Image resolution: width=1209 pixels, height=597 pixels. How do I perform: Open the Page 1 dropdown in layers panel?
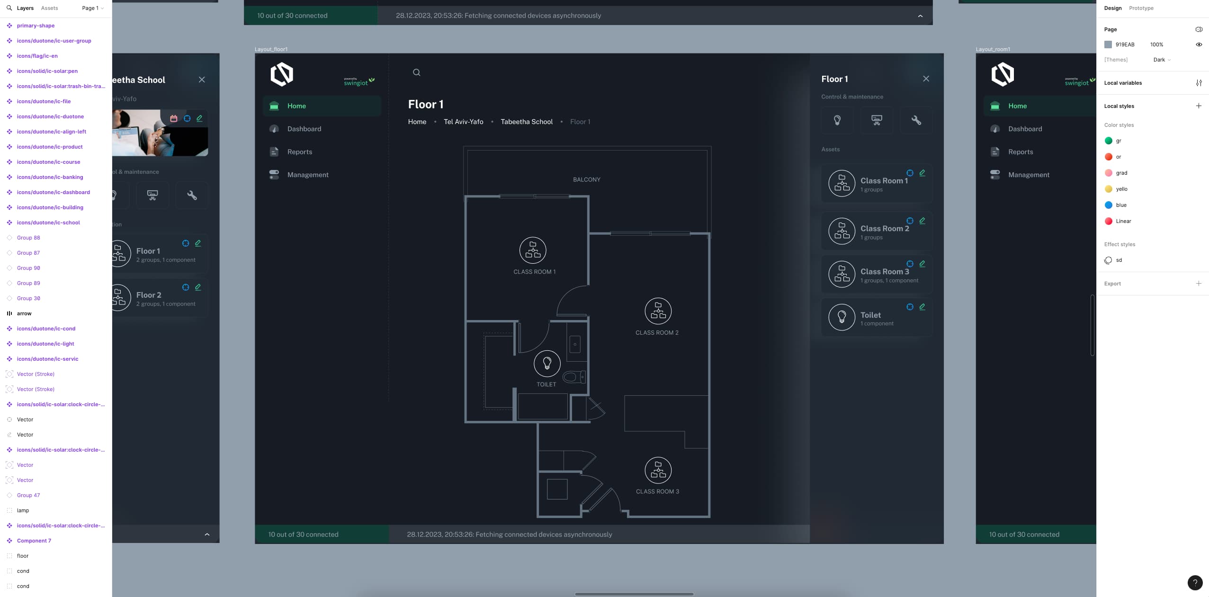point(93,8)
